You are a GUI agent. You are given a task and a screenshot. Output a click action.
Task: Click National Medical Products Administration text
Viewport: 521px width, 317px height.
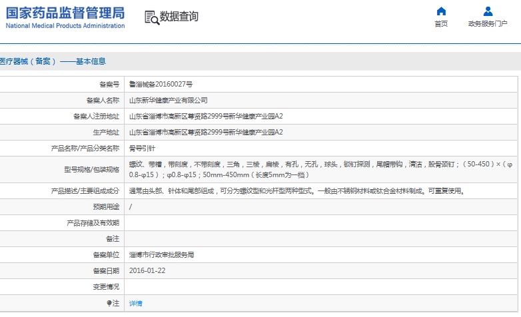[65, 25]
